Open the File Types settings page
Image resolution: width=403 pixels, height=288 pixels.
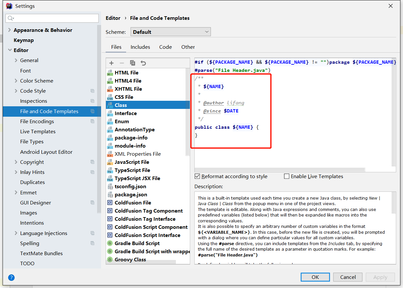click(32, 142)
